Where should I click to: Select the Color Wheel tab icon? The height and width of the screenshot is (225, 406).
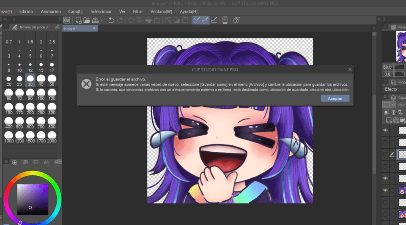[14, 162]
